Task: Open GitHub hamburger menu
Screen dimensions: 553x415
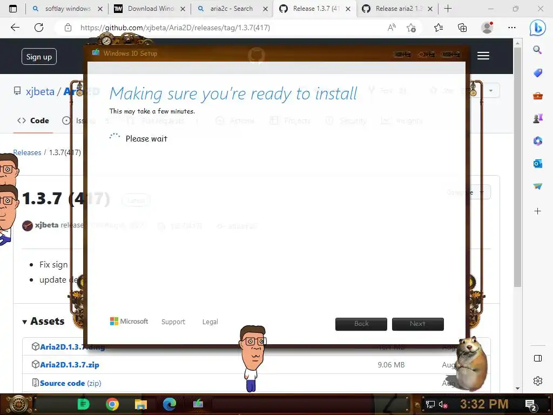Action: click(483, 56)
